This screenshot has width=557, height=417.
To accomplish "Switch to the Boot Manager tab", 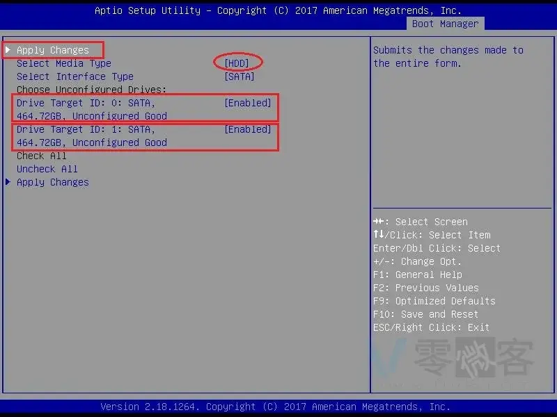I will click(x=445, y=24).
